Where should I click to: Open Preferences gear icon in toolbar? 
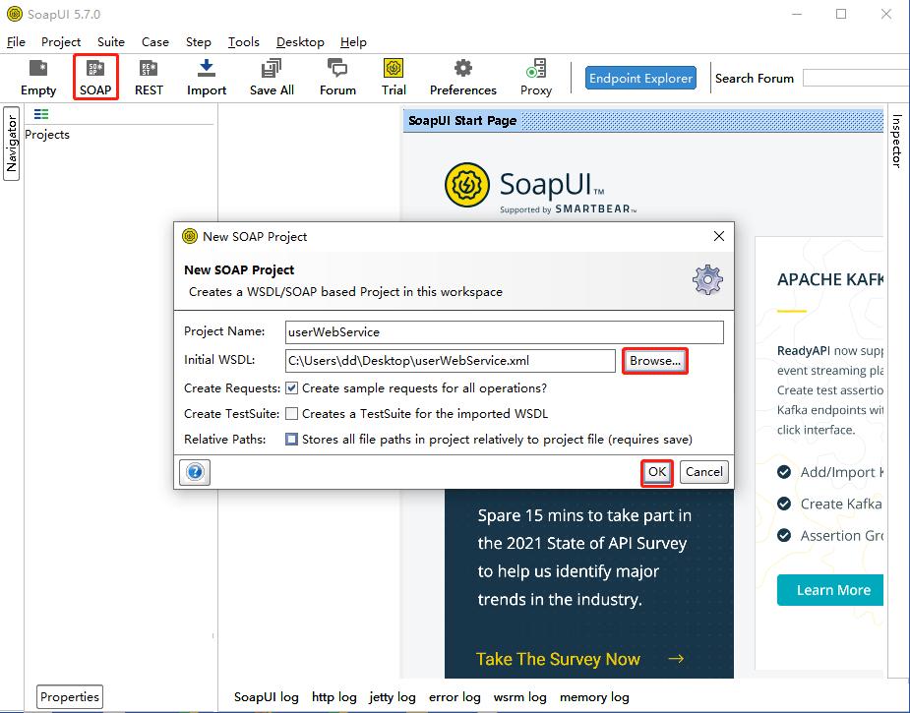coord(462,78)
